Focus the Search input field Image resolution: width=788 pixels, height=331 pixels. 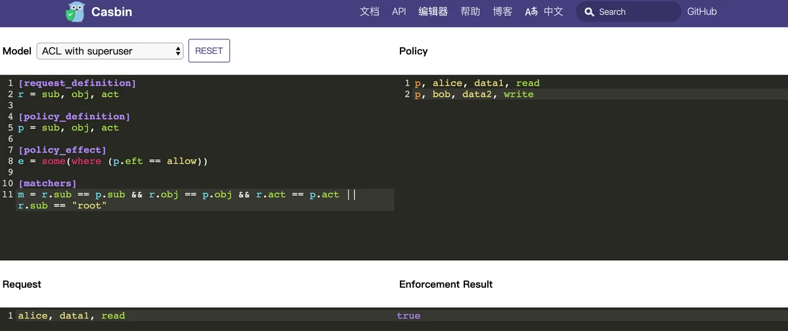tap(628, 12)
